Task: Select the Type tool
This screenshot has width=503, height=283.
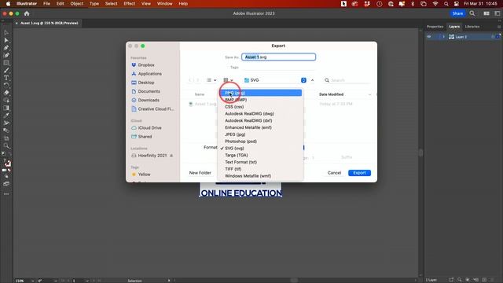Action: (x=6, y=78)
